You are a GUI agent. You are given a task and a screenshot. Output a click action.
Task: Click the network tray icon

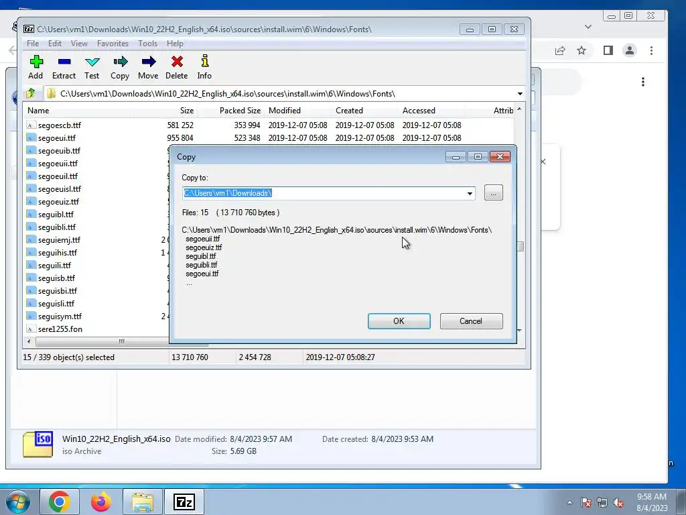(602, 502)
